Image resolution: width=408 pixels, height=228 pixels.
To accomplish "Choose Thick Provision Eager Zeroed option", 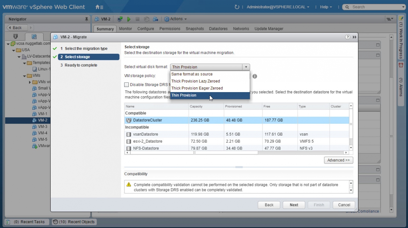I will coord(197,88).
